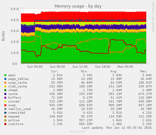This screenshot has height=135, width=156.
Task: Click the apps current value 2.81G
Action: point(58,75)
